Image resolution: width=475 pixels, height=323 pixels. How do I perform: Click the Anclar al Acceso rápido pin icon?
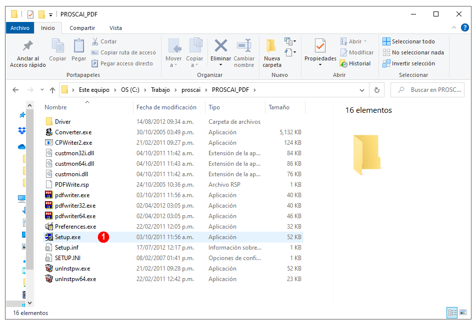coord(28,46)
